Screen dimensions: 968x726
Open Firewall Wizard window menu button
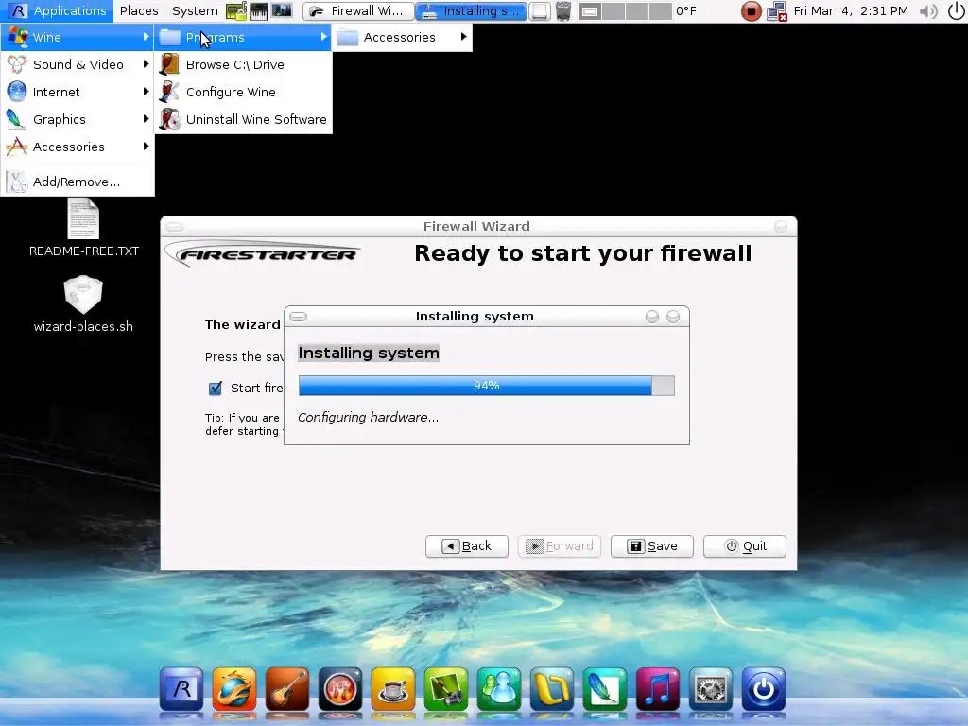[x=175, y=227]
